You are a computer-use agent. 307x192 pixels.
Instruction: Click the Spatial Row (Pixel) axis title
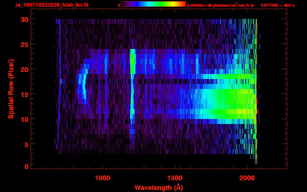[11, 89]
